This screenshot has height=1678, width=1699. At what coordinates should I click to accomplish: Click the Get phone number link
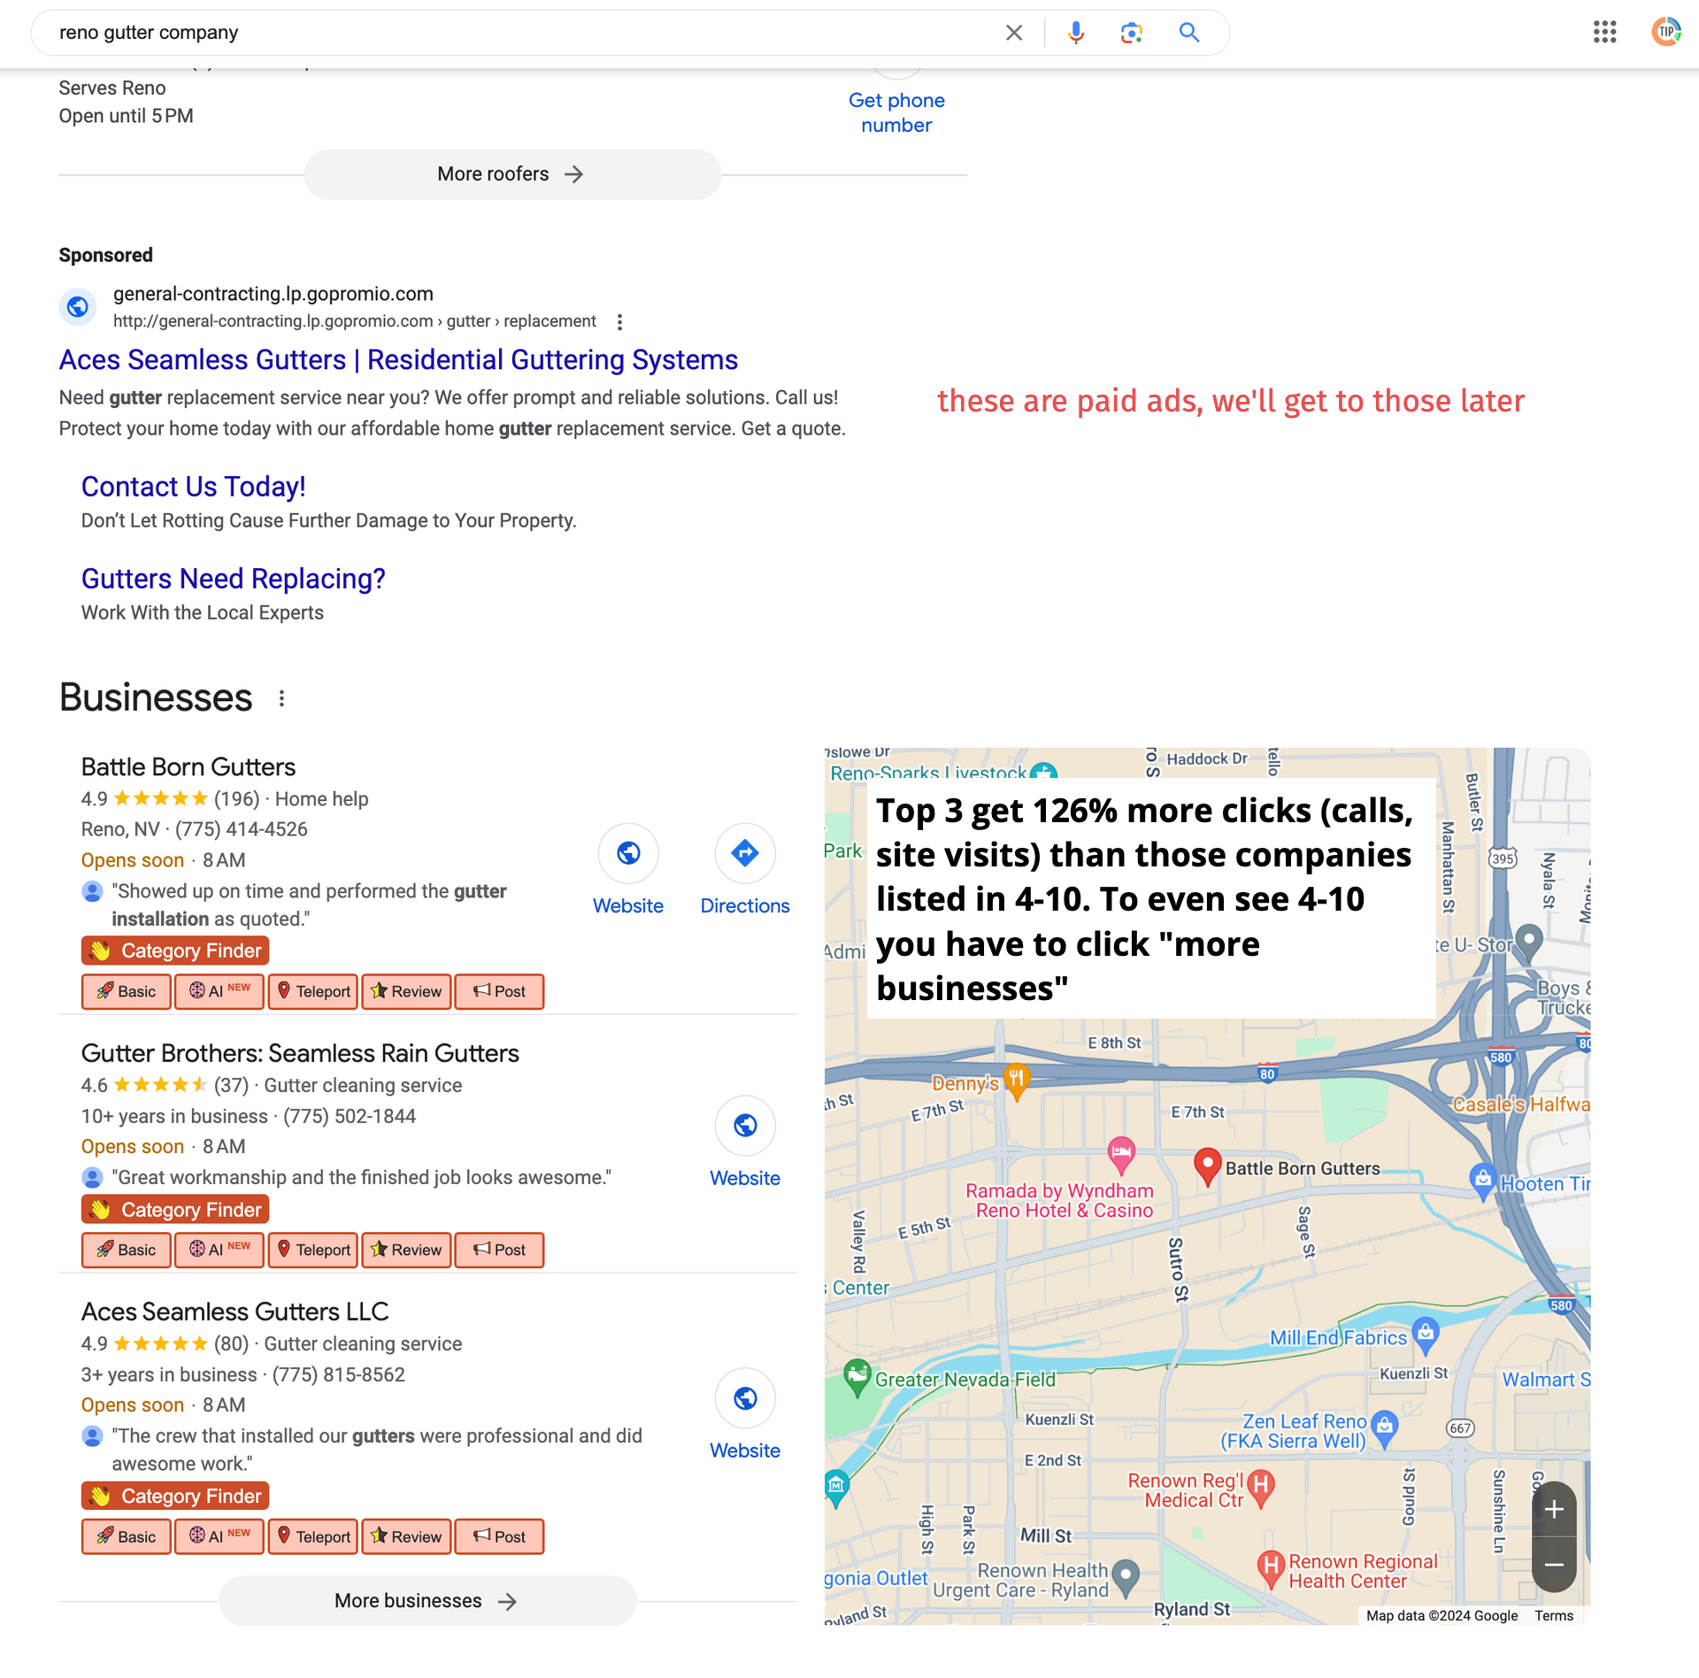coord(896,113)
